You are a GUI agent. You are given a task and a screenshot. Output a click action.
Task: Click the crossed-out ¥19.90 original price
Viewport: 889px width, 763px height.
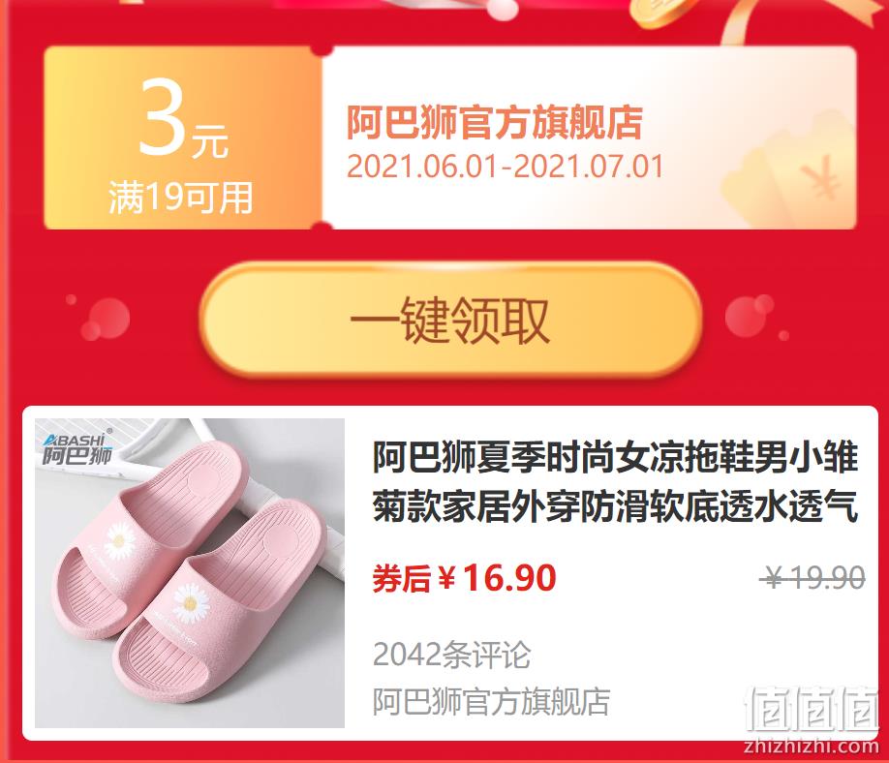point(812,578)
